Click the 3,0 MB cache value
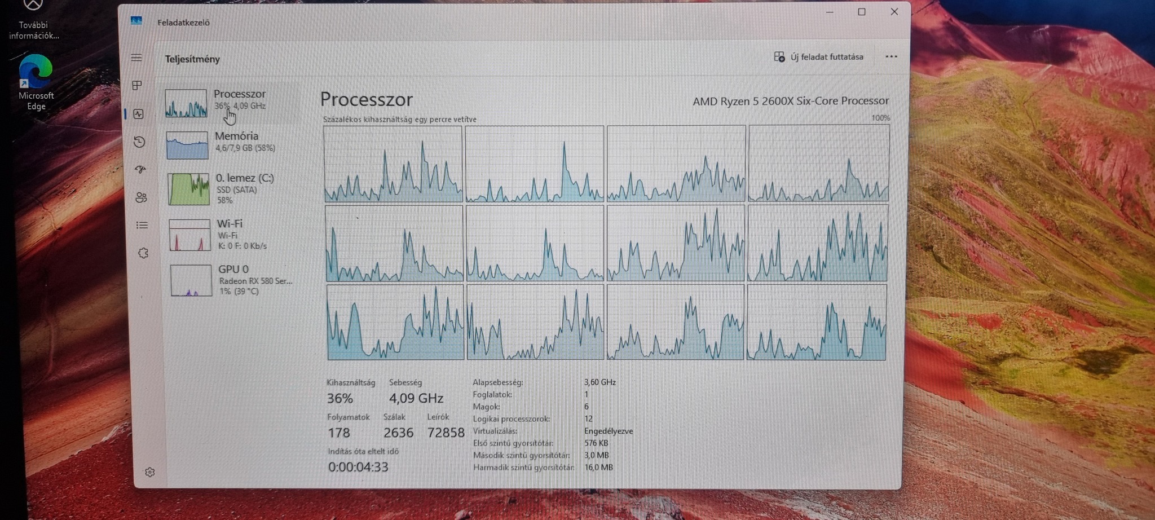This screenshot has width=1155, height=520. coord(597,455)
